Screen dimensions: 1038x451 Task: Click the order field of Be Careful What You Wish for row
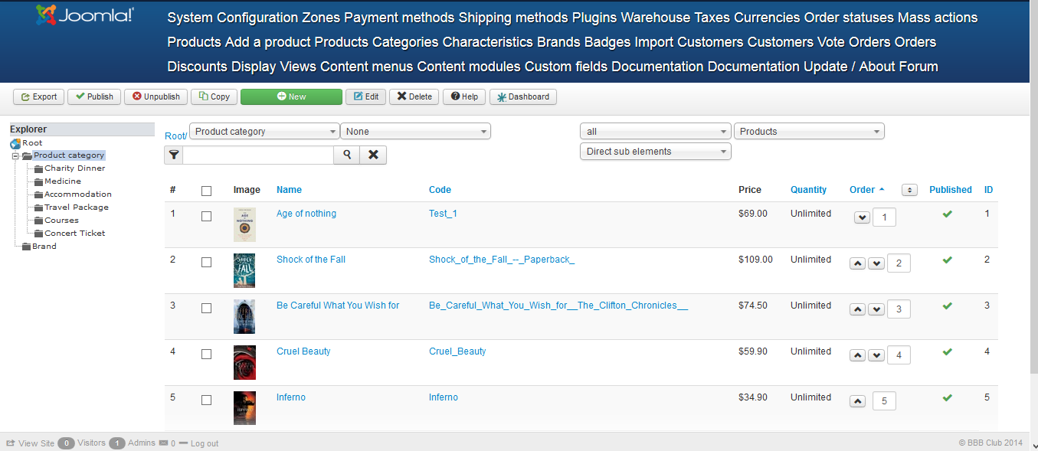pos(899,309)
